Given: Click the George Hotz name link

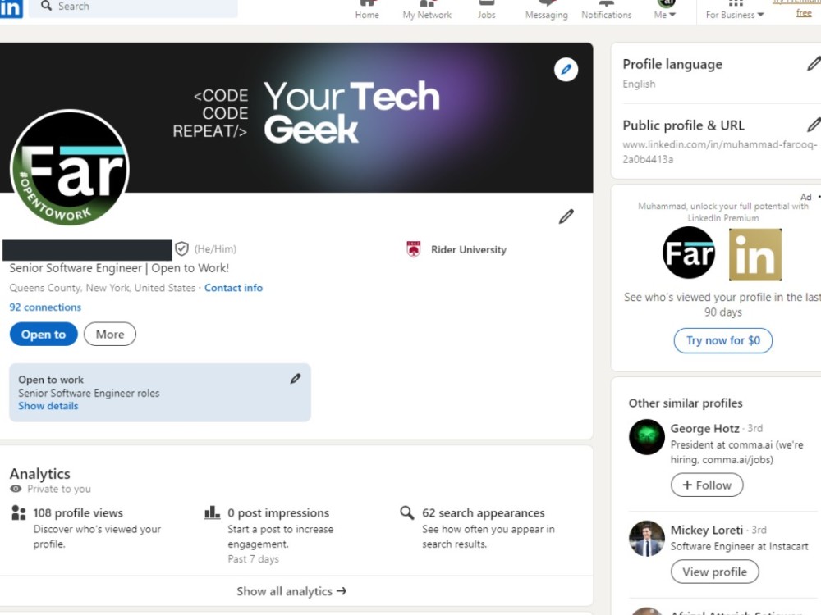Looking at the screenshot, I should click(x=704, y=428).
